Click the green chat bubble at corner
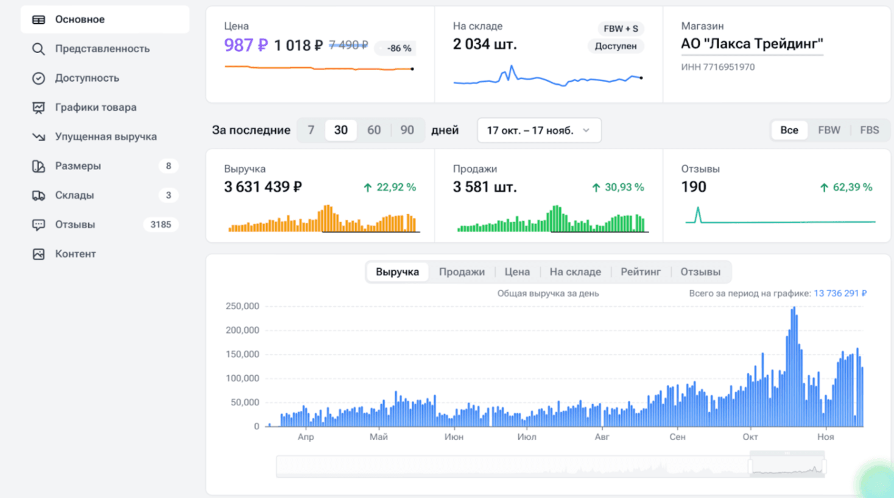Screen dimensions: 894x498 (x=878, y=482)
